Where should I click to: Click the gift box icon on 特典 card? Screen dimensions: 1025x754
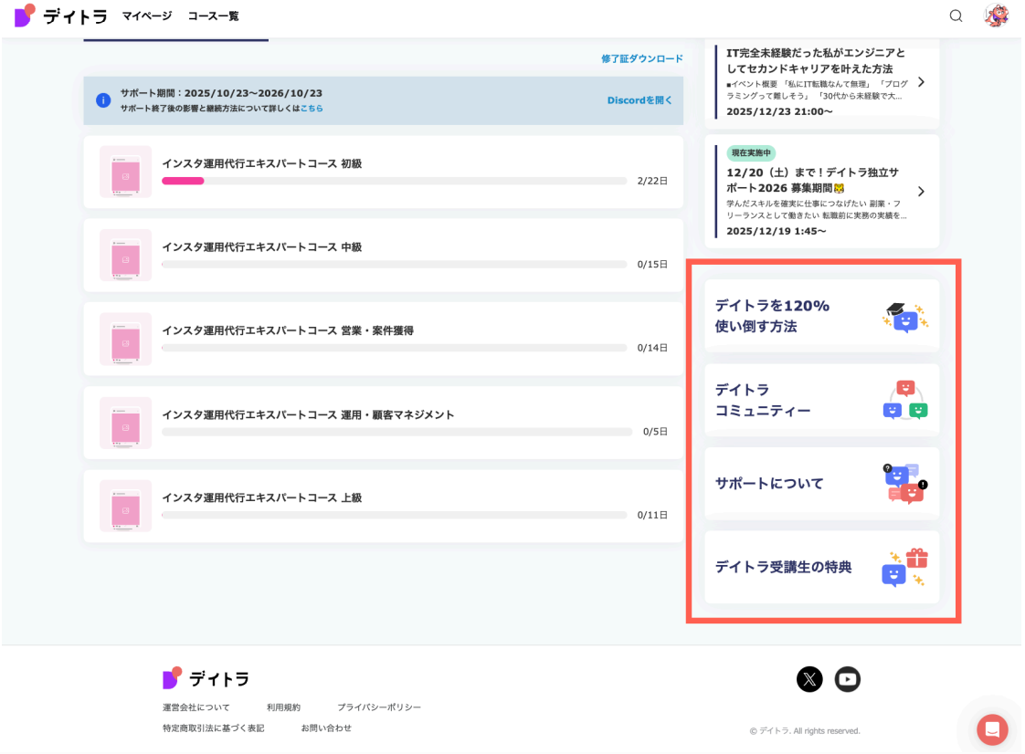pos(905,567)
